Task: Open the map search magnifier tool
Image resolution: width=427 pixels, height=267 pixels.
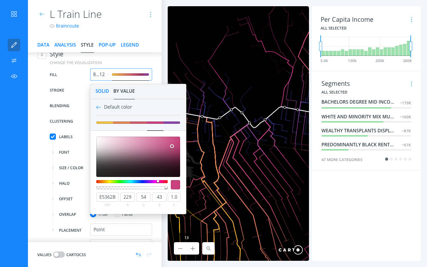Action: click(x=208, y=248)
